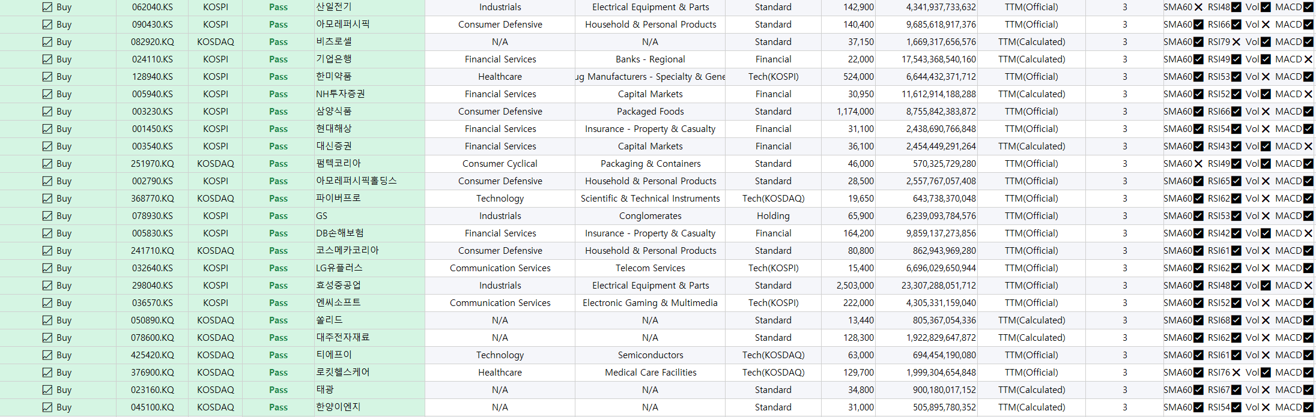Select the ticker cell 003230.KS
This screenshot has height=417, width=1316.
(x=153, y=112)
